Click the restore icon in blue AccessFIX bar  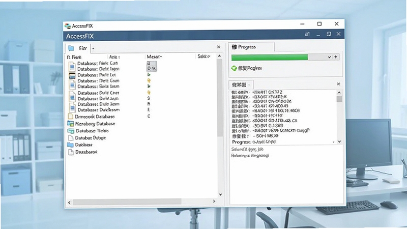pos(328,34)
